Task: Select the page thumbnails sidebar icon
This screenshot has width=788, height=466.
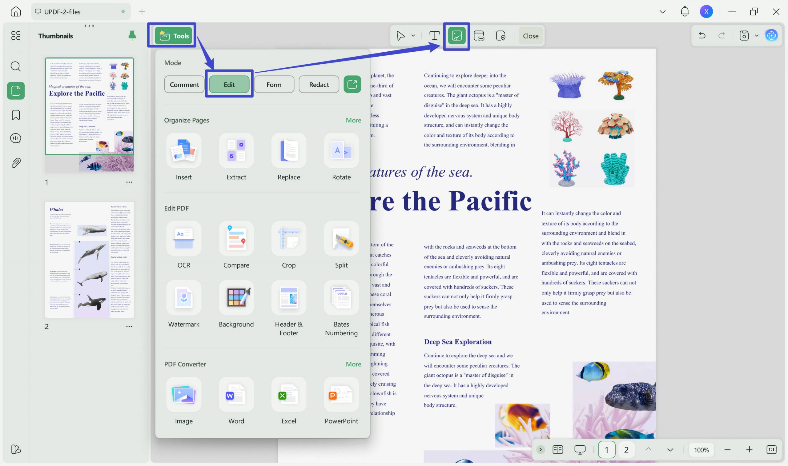Action: click(x=16, y=91)
